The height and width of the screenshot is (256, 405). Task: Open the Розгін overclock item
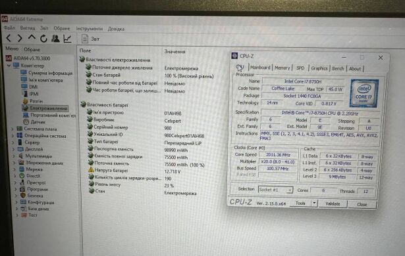[36, 101]
